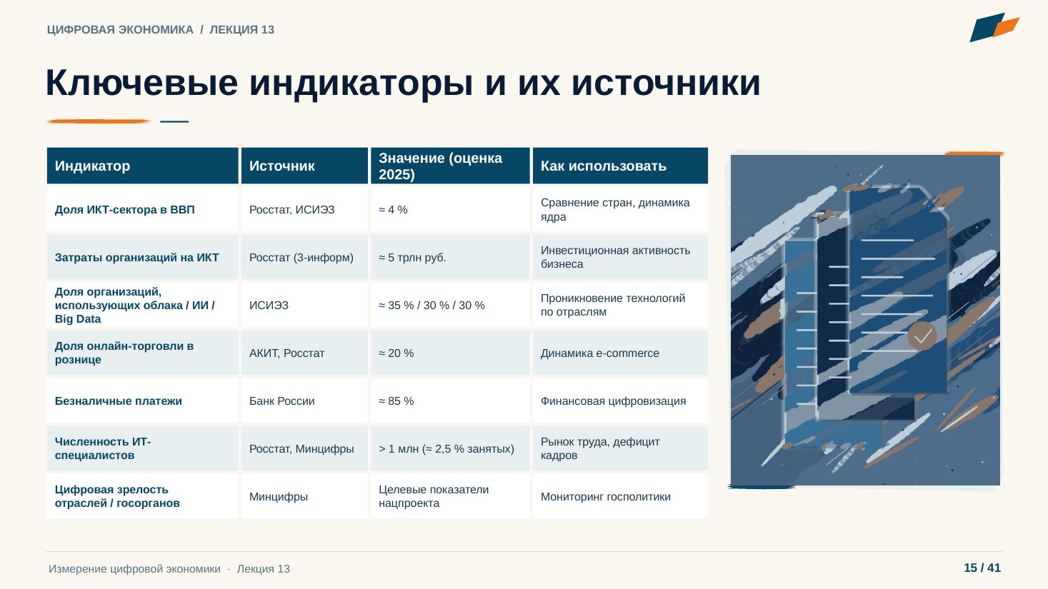
Task: Select the cell 'АКИТ, Росстат'
Action: pyautogui.click(x=304, y=353)
